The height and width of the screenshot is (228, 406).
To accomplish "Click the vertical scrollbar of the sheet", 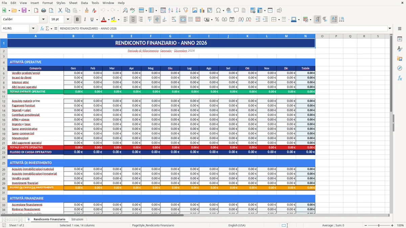I will click(391, 123).
